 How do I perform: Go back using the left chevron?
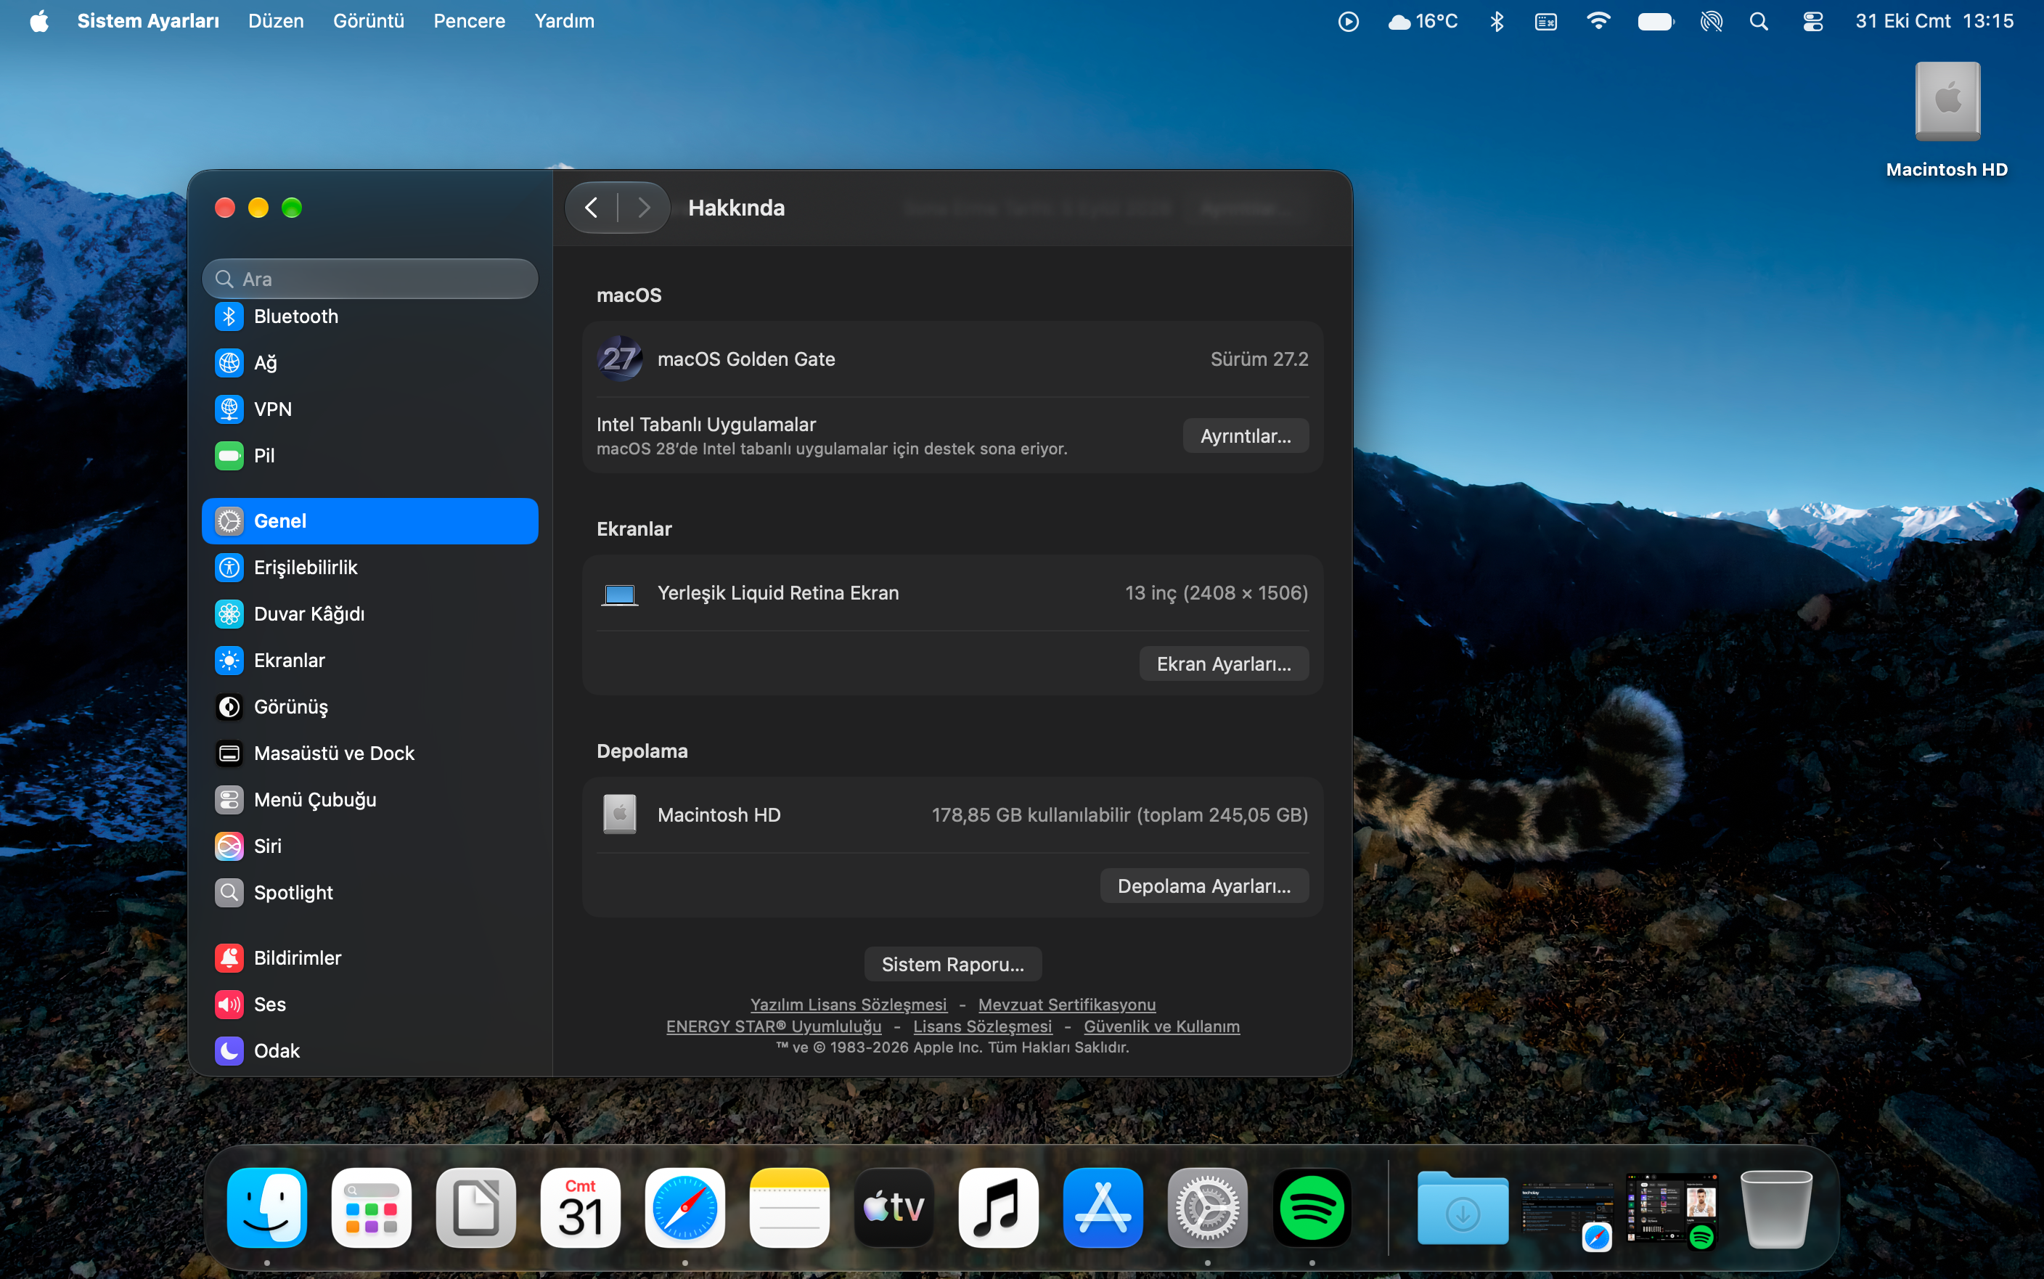click(592, 208)
